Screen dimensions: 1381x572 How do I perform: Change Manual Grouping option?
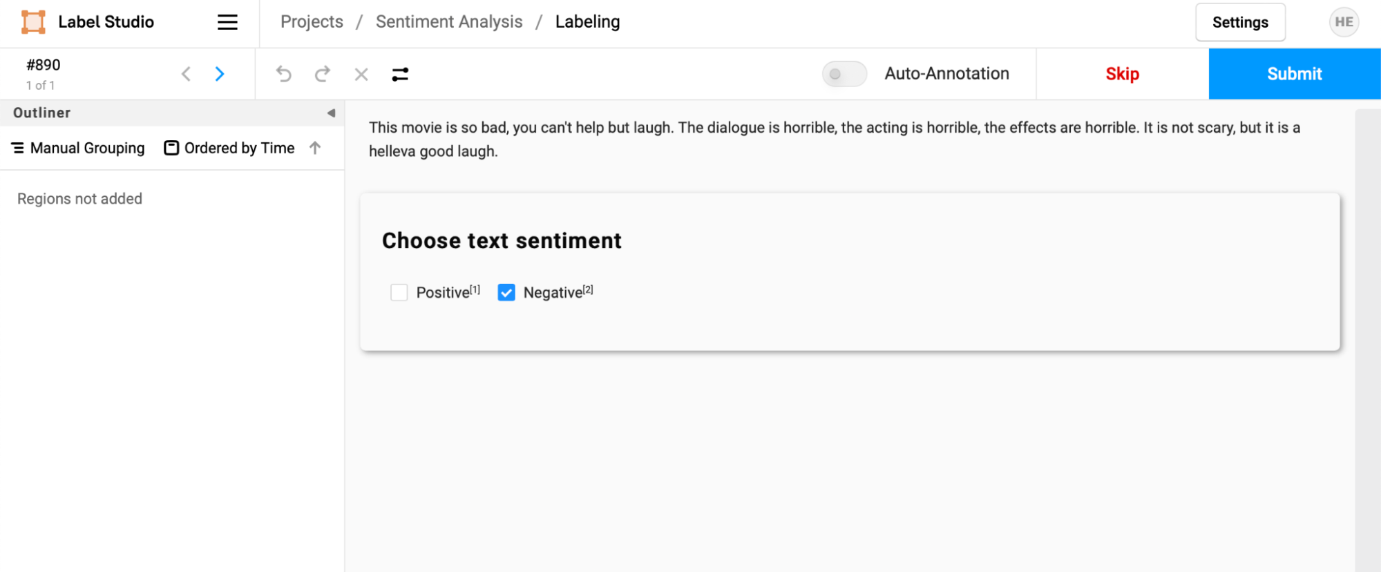[x=78, y=148]
